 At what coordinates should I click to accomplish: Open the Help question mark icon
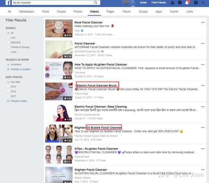pos(196,2)
